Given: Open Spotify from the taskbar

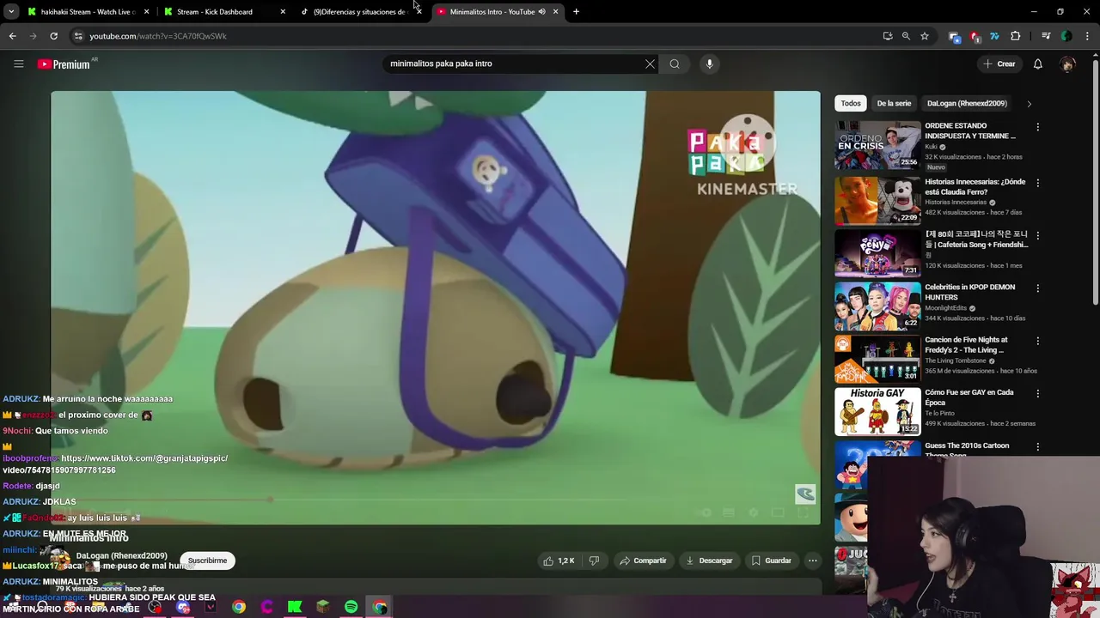Looking at the screenshot, I should coord(351,607).
